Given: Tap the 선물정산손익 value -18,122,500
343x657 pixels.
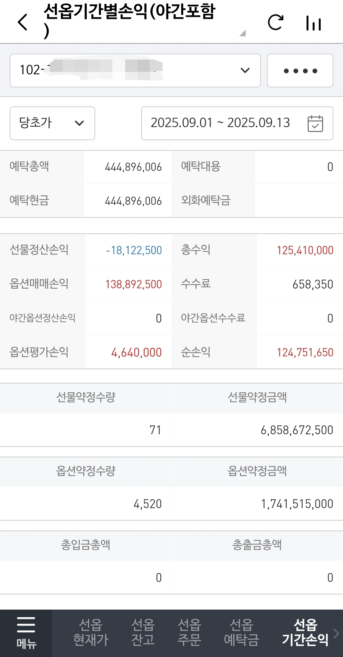Looking at the screenshot, I should [134, 250].
